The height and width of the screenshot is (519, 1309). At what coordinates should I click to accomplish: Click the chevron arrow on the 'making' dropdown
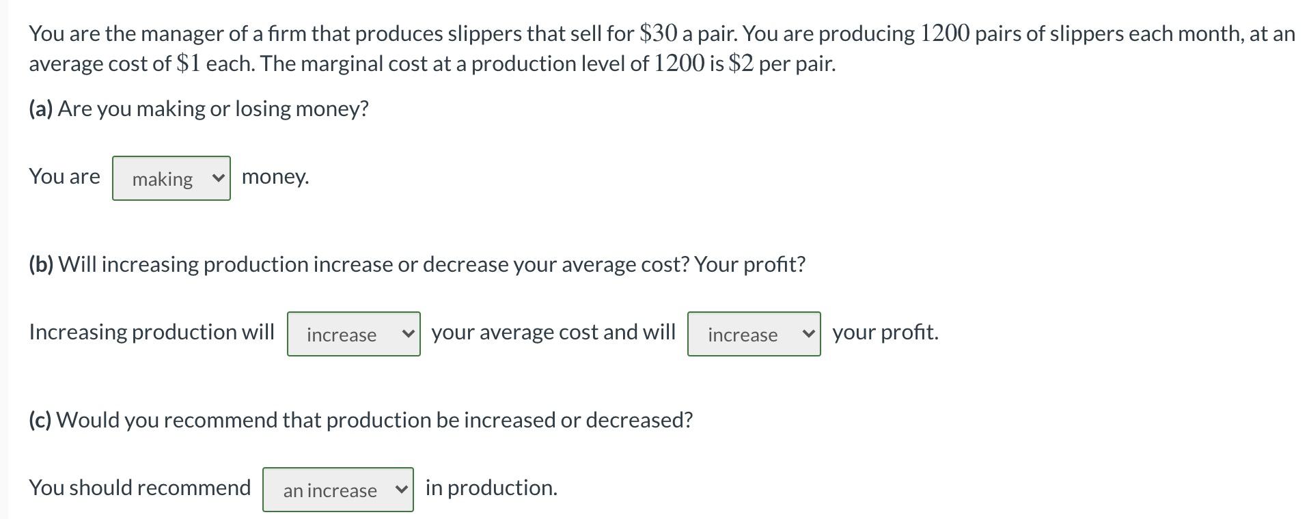[x=218, y=178]
